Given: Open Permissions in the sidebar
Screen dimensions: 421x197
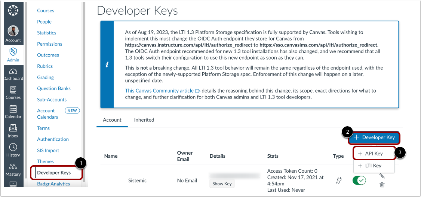Looking at the screenshot, I should [50, 44].
